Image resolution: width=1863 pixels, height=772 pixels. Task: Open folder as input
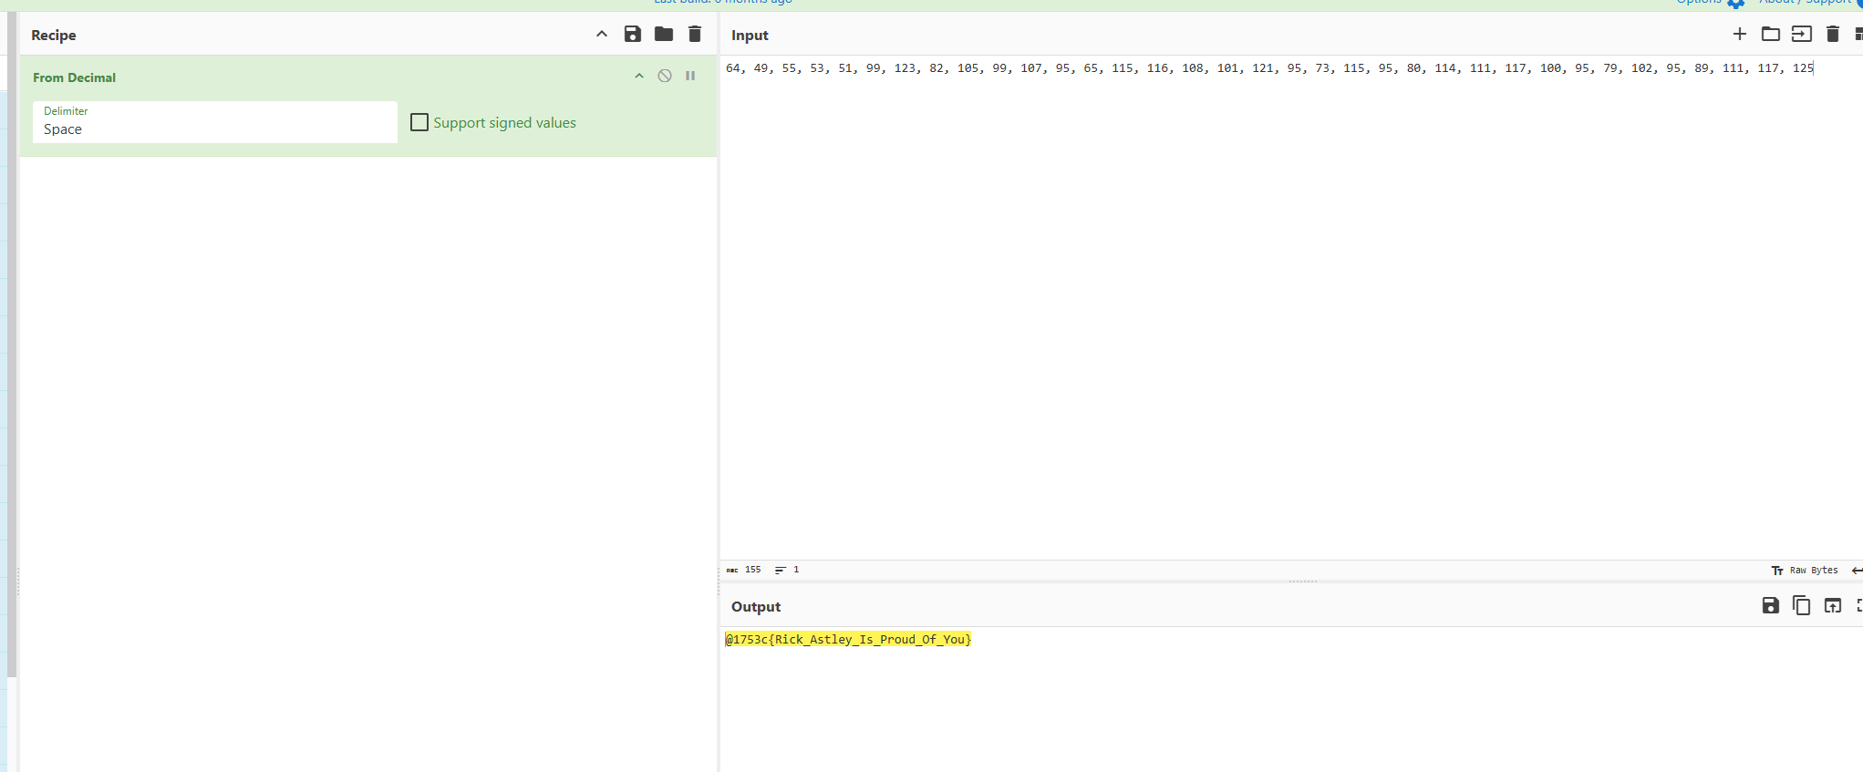1771,35
